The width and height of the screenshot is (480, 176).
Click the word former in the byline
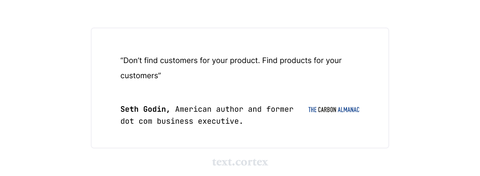[x=280, y=109]
